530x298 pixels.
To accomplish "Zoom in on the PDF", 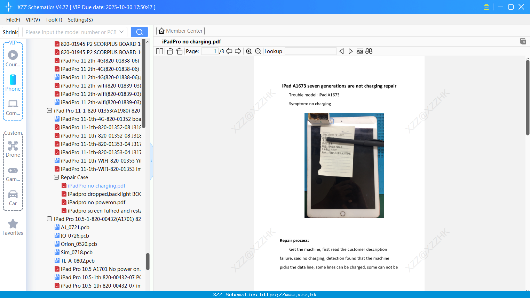I will click(249, 51).
